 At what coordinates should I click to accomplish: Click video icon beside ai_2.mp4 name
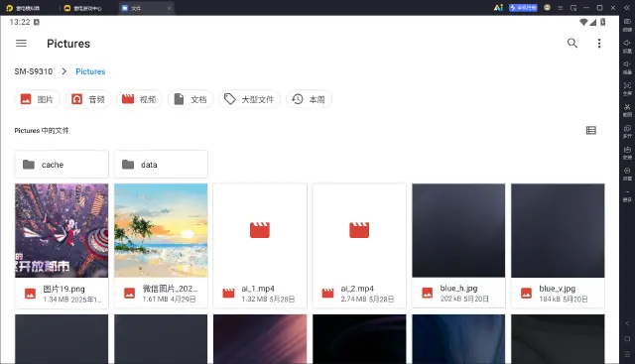[327, 294]
